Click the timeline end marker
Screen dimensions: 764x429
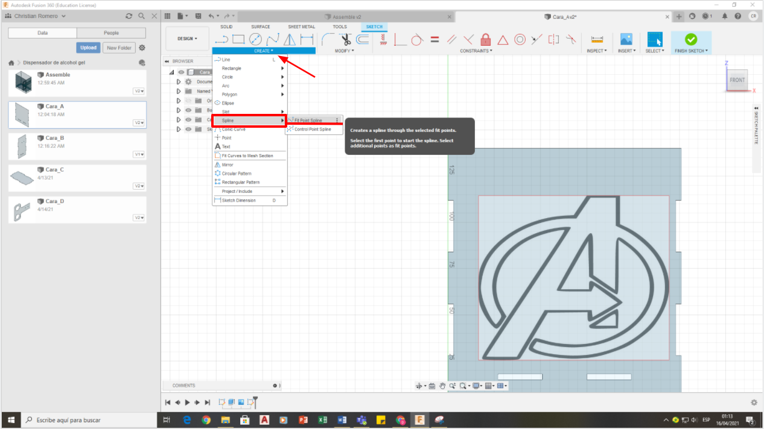(255, 401)
